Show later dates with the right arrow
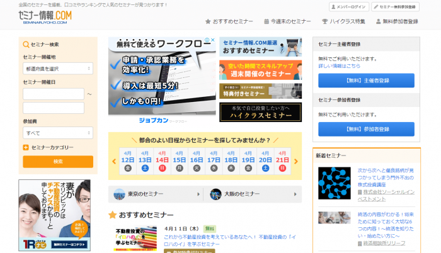 click(296, 161)
